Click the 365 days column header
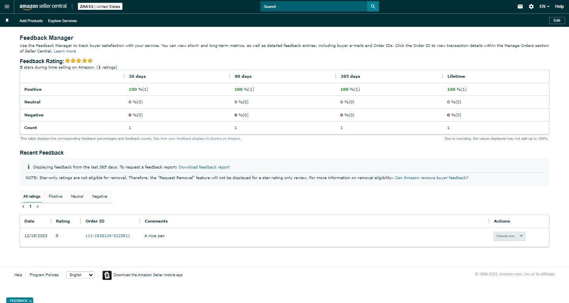The width and height of the screenshot is (569, 303). 350,77
